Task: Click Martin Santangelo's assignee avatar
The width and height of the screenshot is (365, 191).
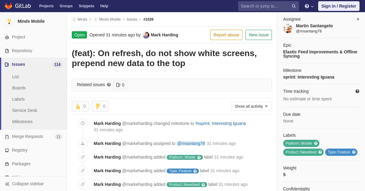Action: (x=288, y=28)
